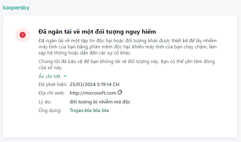
Task: Copy the web address with the copy icon
Action: point(120,92)
